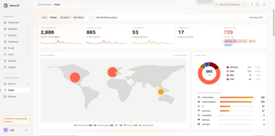Click the Sully avatar badge
Viewport: 275px width, 136px height.
[x=6, y=130]
